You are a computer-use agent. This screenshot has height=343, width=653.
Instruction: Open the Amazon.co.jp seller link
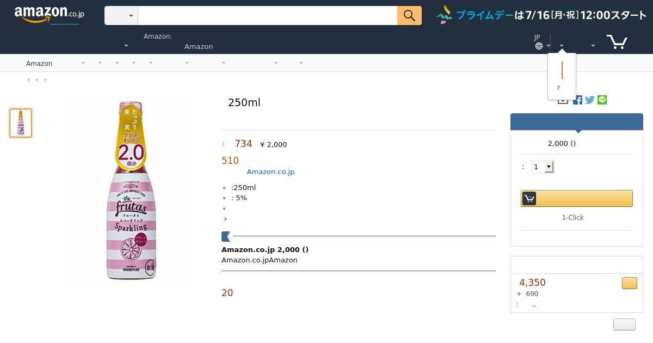click(x=270, y=172)
